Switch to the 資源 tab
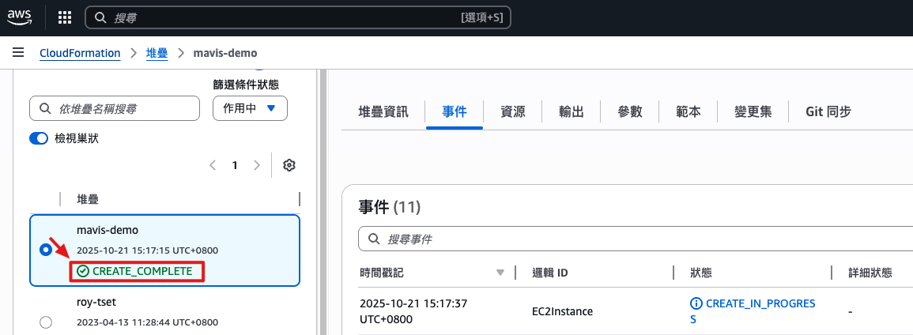 [512, 111]
